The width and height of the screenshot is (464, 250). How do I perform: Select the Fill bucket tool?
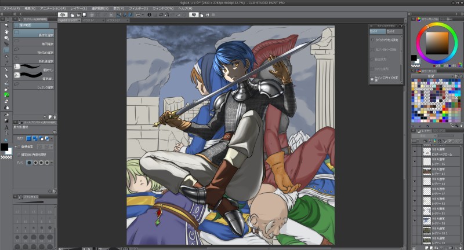click(x=6, y=115)
